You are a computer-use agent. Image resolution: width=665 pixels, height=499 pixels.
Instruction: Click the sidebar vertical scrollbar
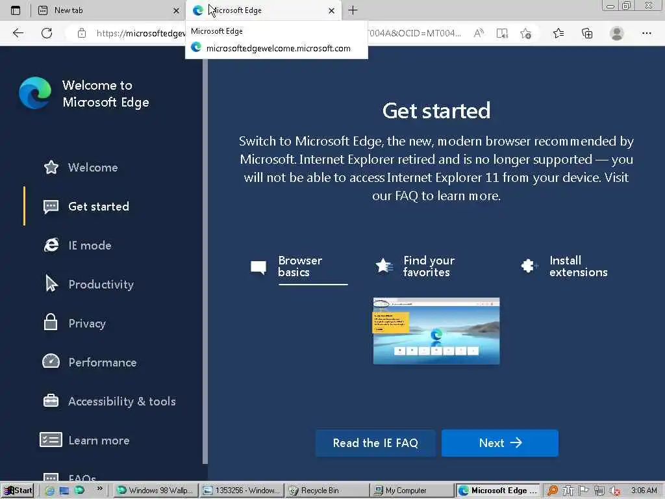point(205,261)
